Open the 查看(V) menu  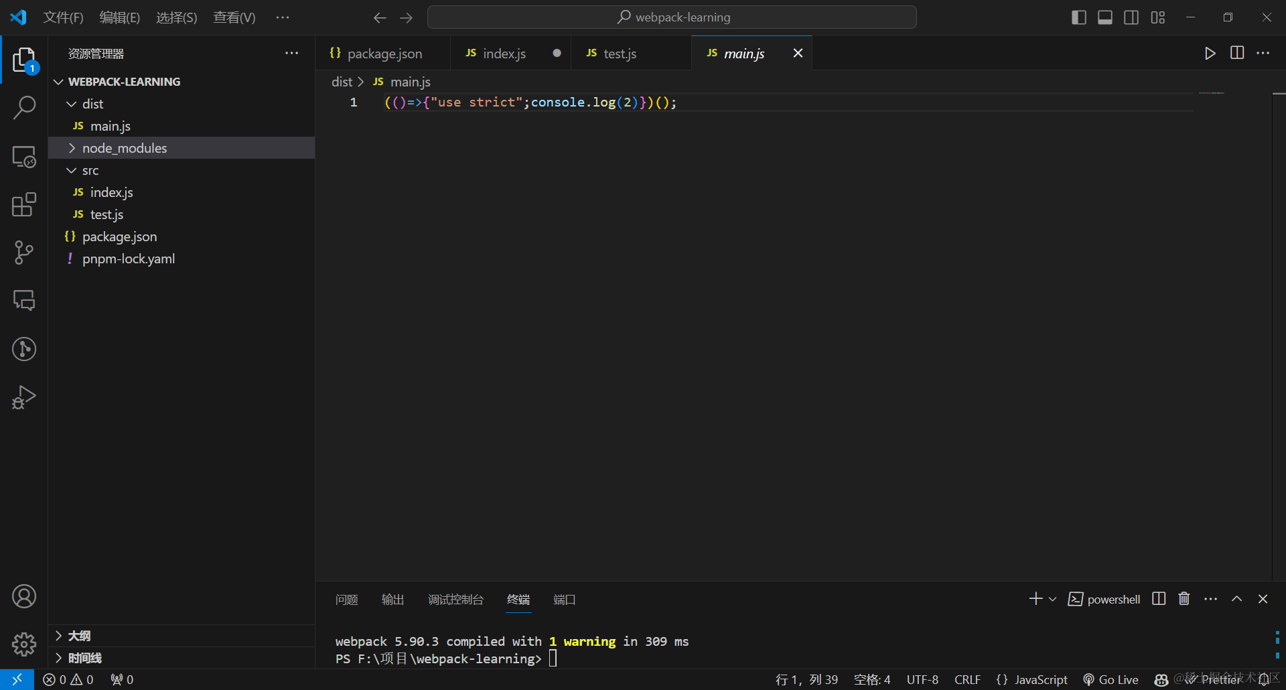[234, 17]
